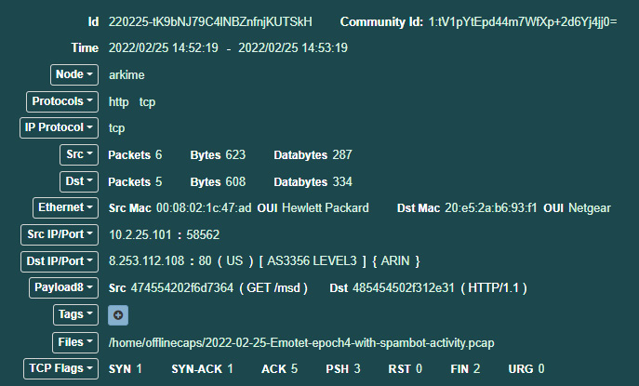Click destination IP 8.253.112.108
This screenshot has height=386, width=639.
coord(146,260)
